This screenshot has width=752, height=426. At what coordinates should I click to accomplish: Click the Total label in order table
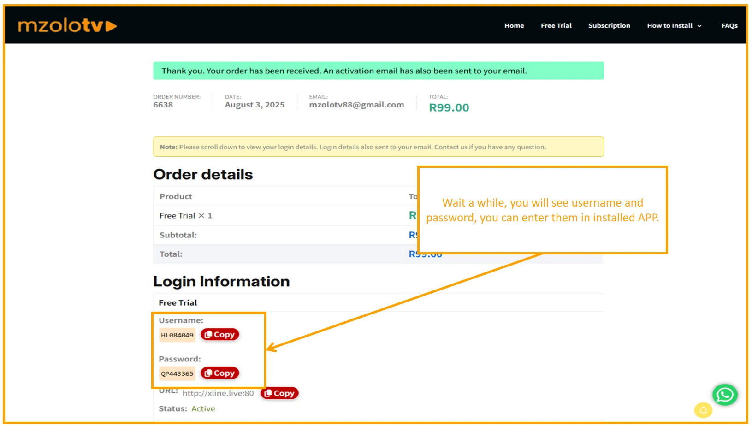coord(171,254)
